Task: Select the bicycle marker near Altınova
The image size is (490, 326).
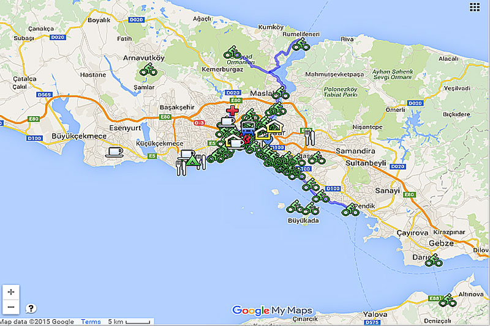Action: pos(448,300)
